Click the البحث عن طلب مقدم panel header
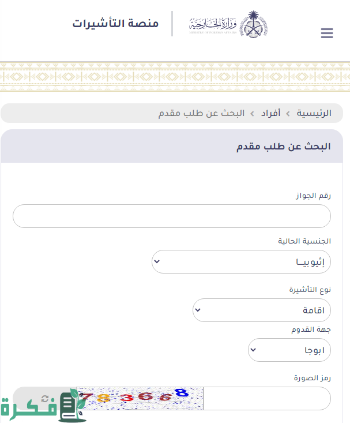Viewport: 350px width, 423px height. [283, 146]
